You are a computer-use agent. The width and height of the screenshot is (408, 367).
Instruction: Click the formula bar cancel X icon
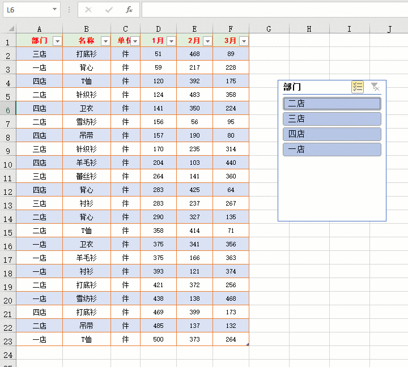coord(88,10)
